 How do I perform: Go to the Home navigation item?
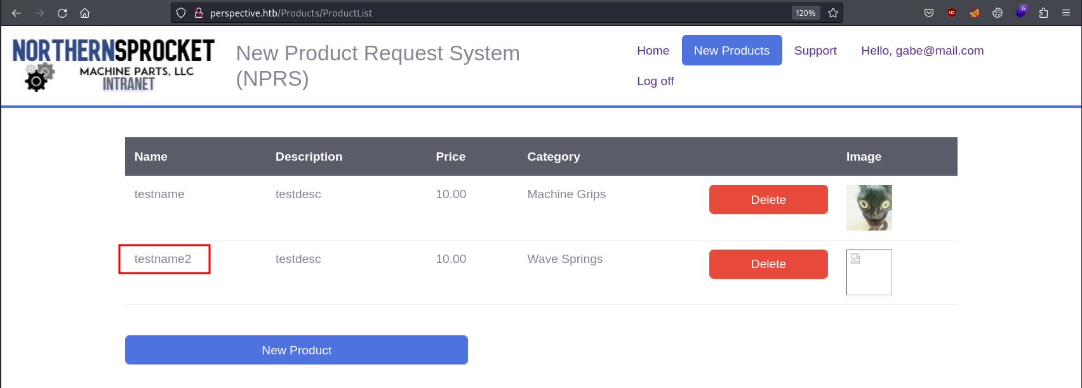(x=653, y=51)
